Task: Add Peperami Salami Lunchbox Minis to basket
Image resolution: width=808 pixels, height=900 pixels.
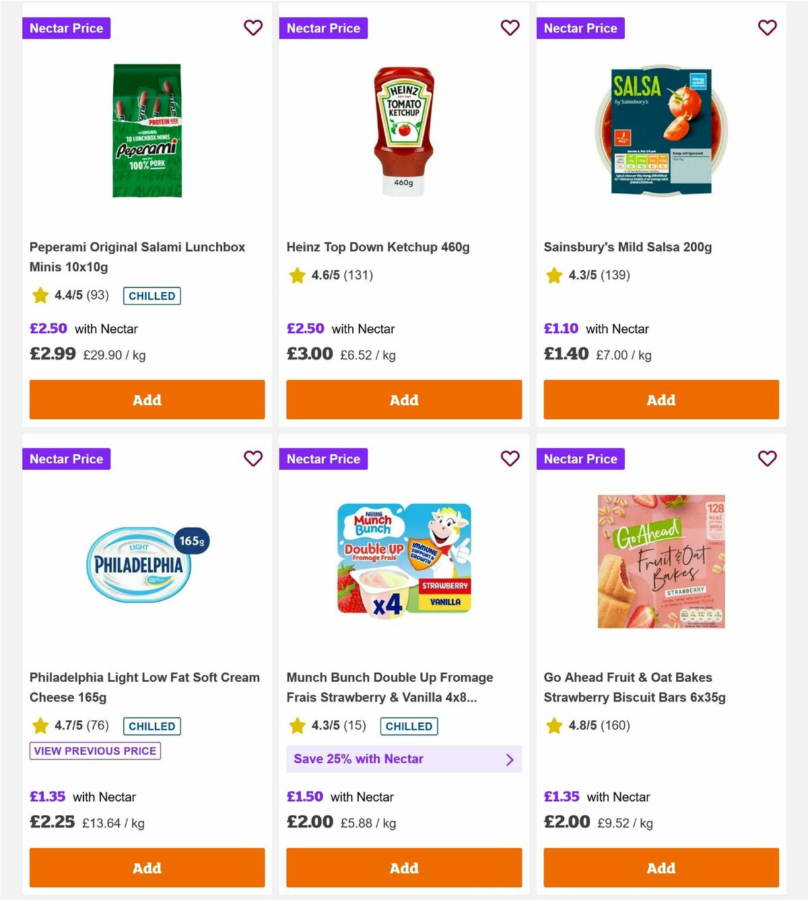Action: tap(146, 399)
